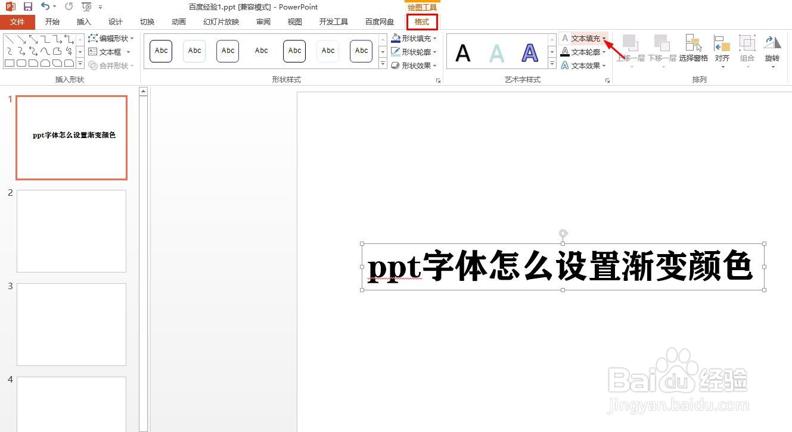Click the 文本框 (Text Box) button

coord(107,52)
